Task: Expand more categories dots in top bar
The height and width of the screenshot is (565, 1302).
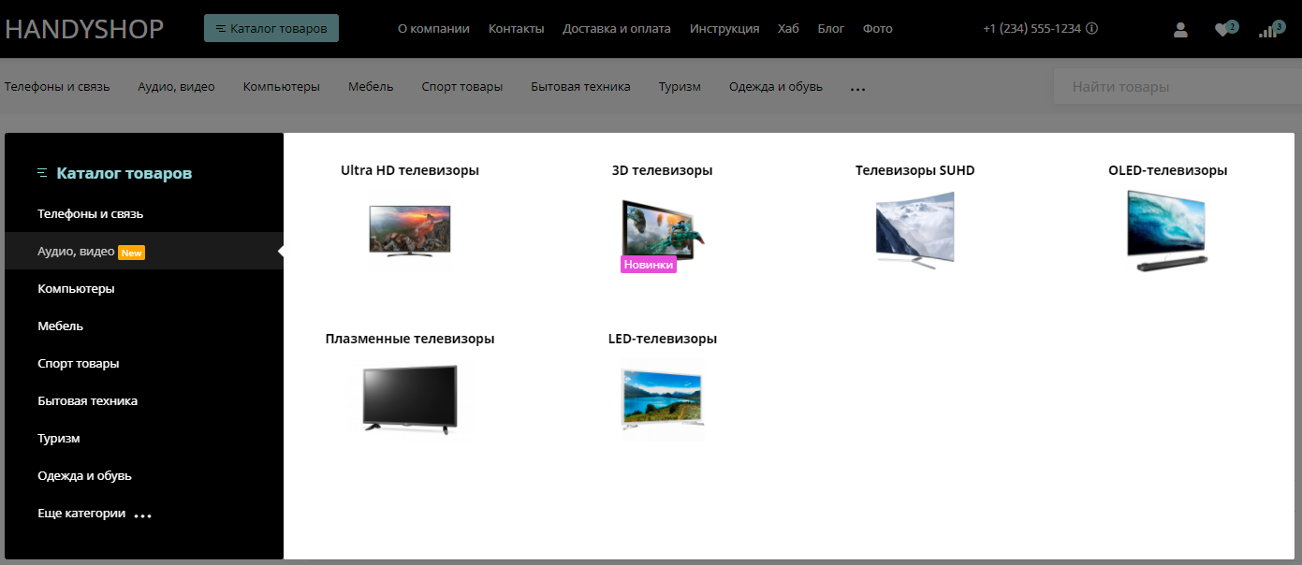Action: click(x=857, y=88)
